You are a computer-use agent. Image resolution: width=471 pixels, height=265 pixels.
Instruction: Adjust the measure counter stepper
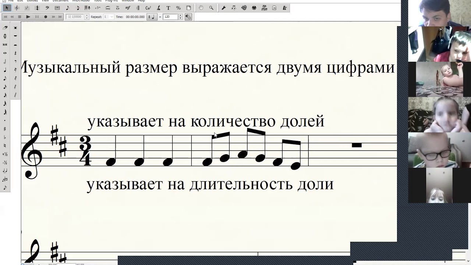click(x=87, y=17)
